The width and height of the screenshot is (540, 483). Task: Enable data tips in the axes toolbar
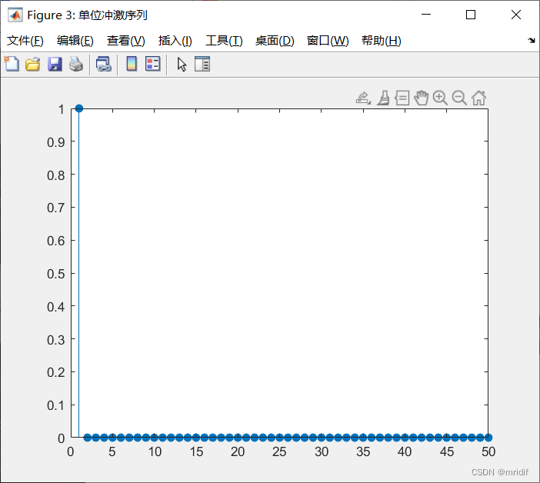click(402, 98)
